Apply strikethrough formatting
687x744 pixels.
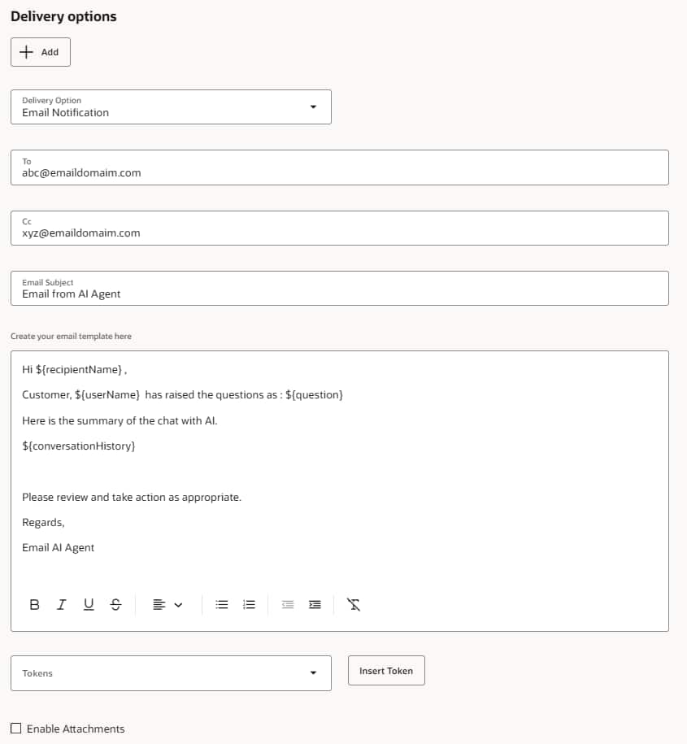click(115, 604)
